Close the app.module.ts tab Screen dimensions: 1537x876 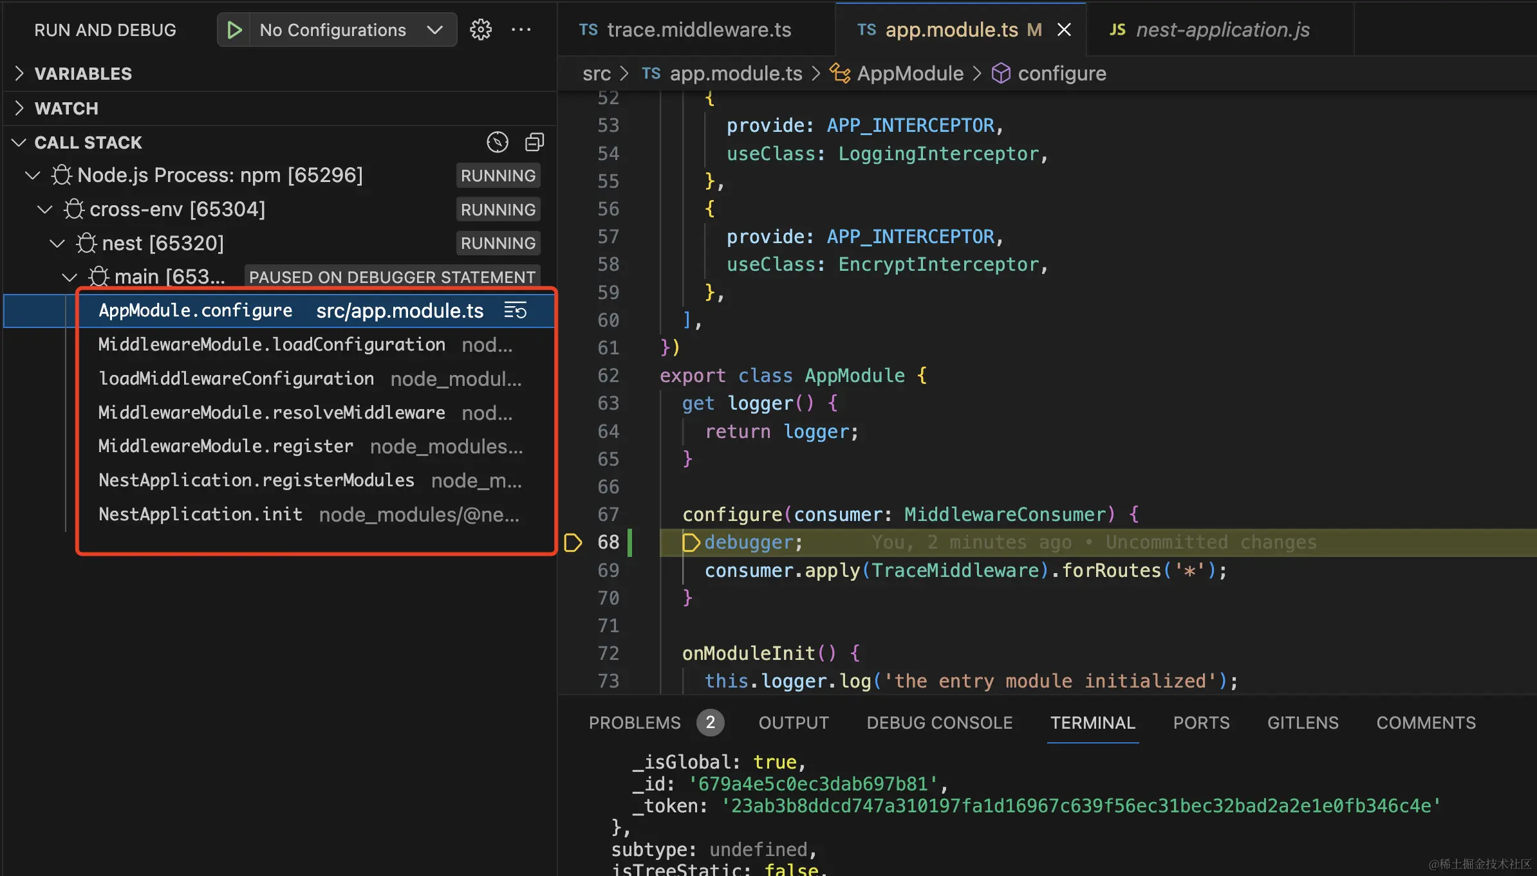1064,30
